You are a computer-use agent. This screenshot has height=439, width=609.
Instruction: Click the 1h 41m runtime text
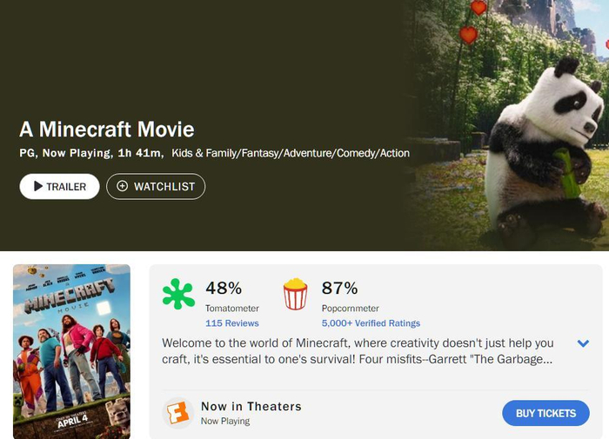click(140, 153)
